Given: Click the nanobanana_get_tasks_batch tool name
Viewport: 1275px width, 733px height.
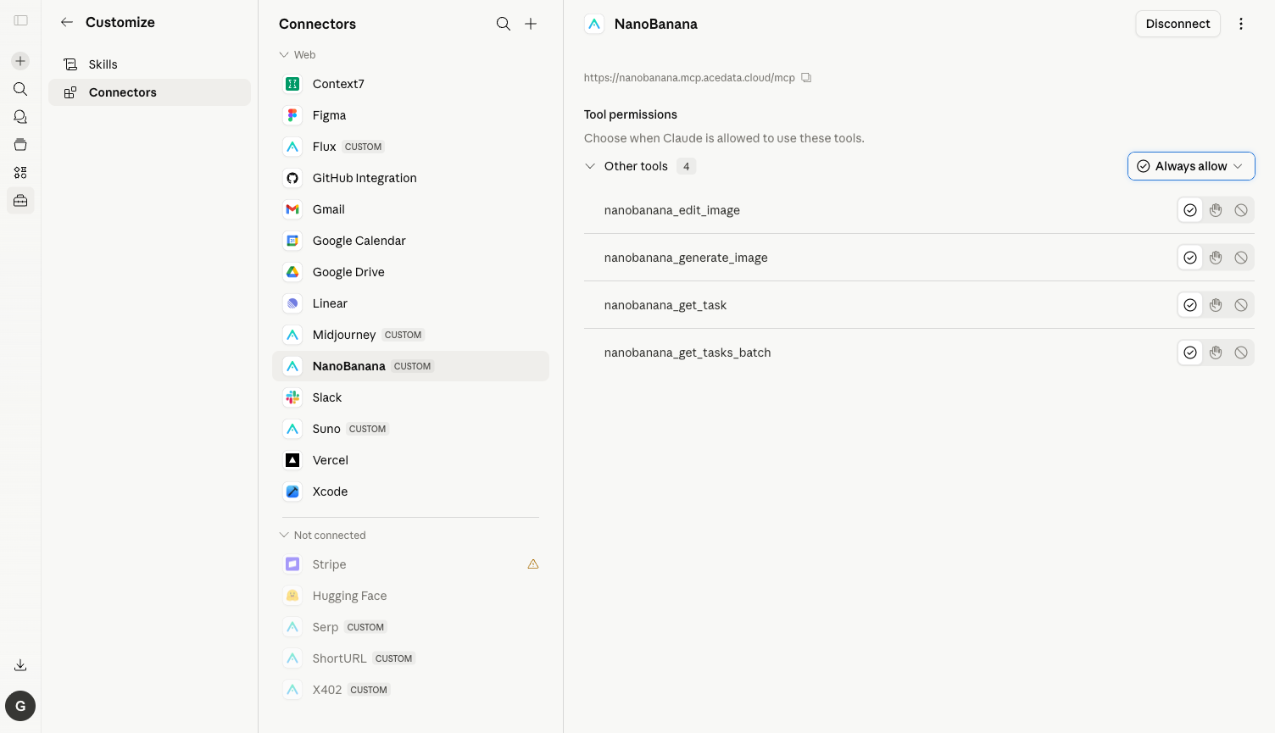Looking at the screenshot, I should click(x=688, y=353).
